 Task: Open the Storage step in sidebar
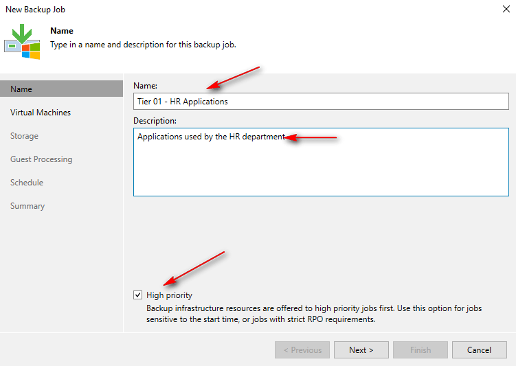[24, 136]
